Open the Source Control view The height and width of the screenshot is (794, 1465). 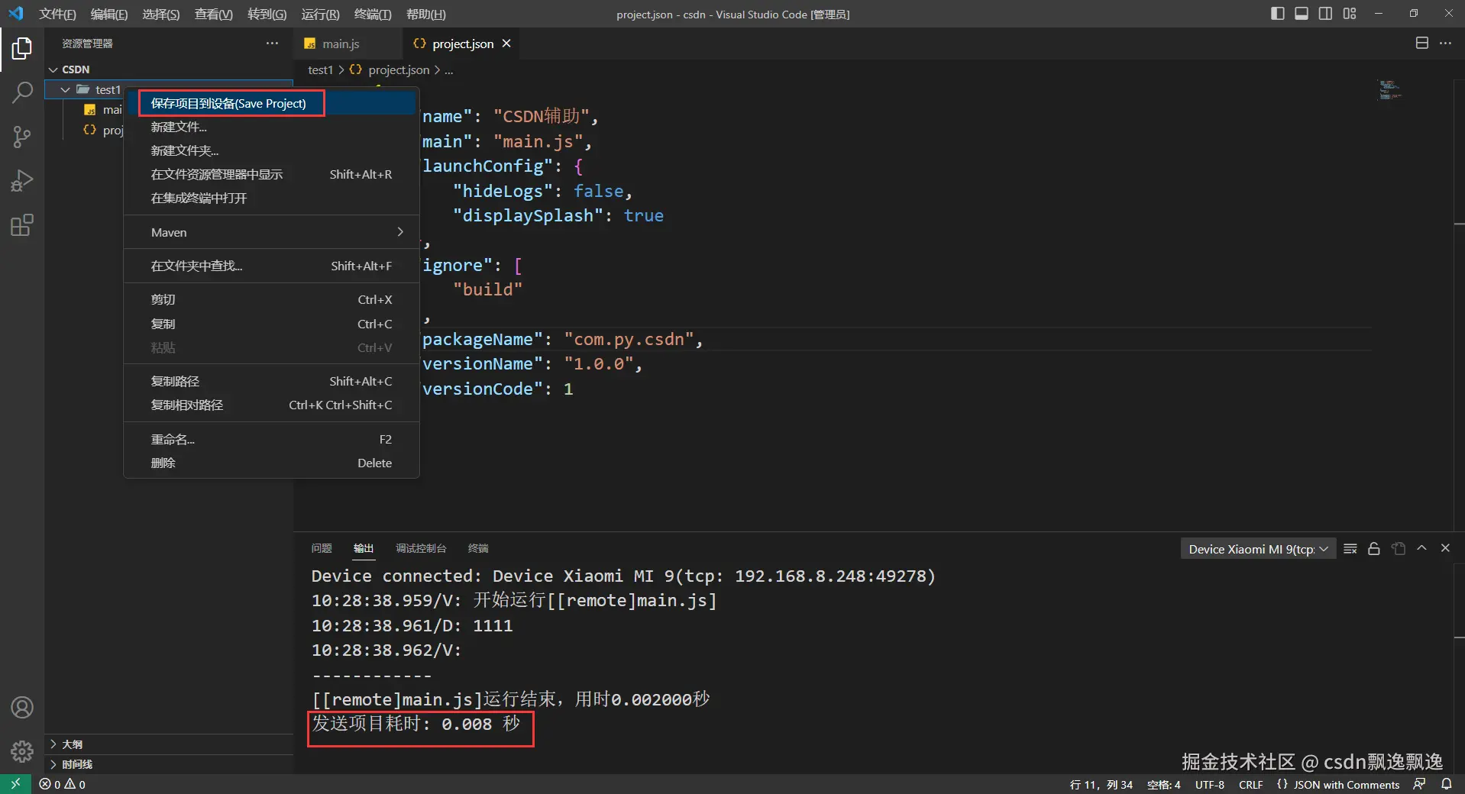click(x=22, y=137)
